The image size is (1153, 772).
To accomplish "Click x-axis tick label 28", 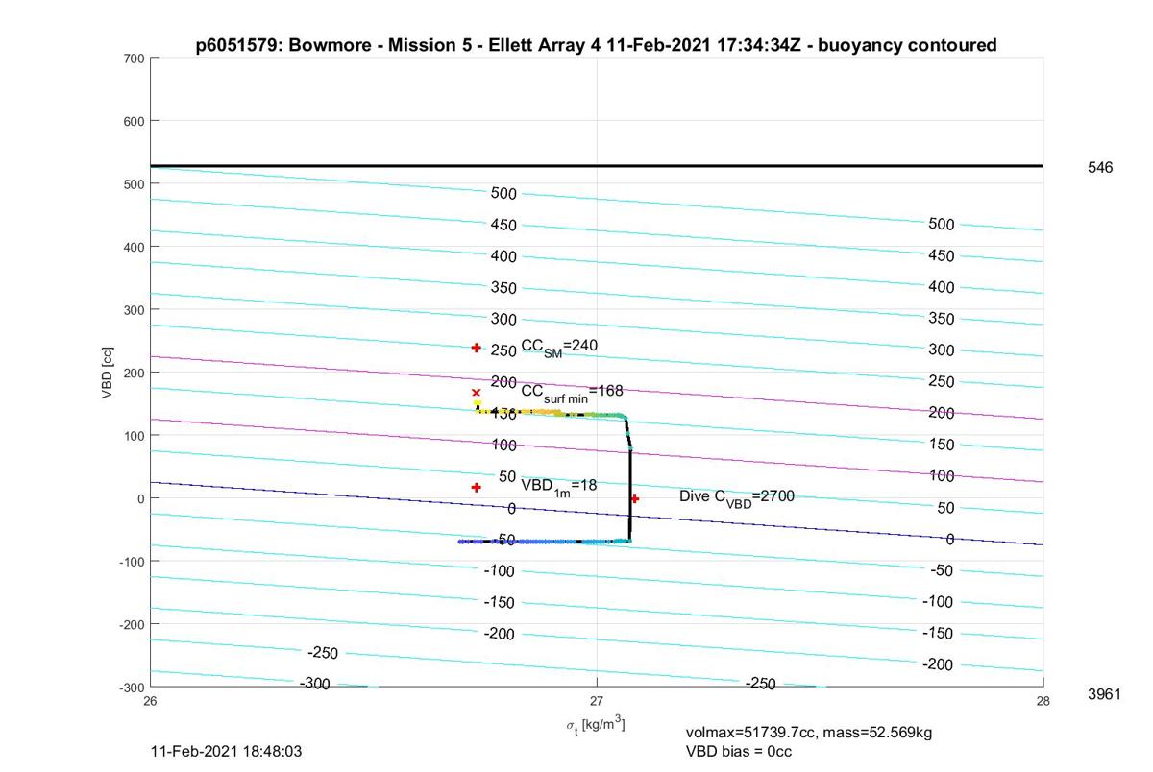I will point(1043,700).
